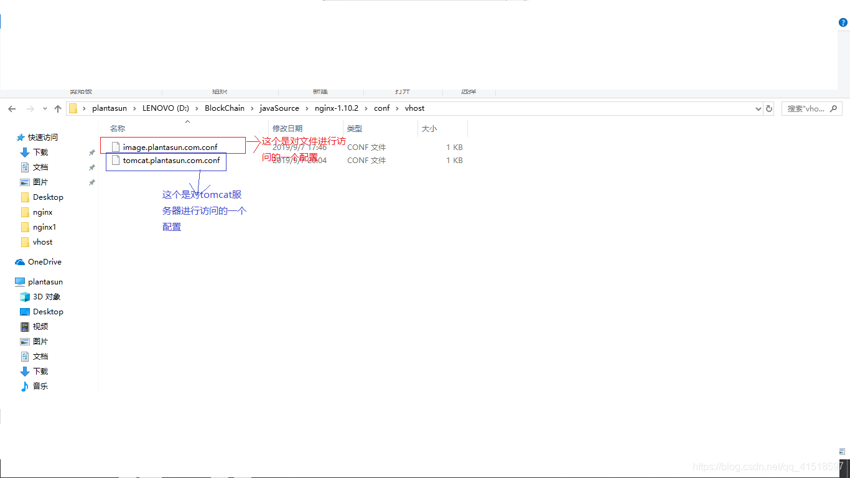Go up one folder level with the up arrow
Screen dimensions: 850x478
coord(58,108)
